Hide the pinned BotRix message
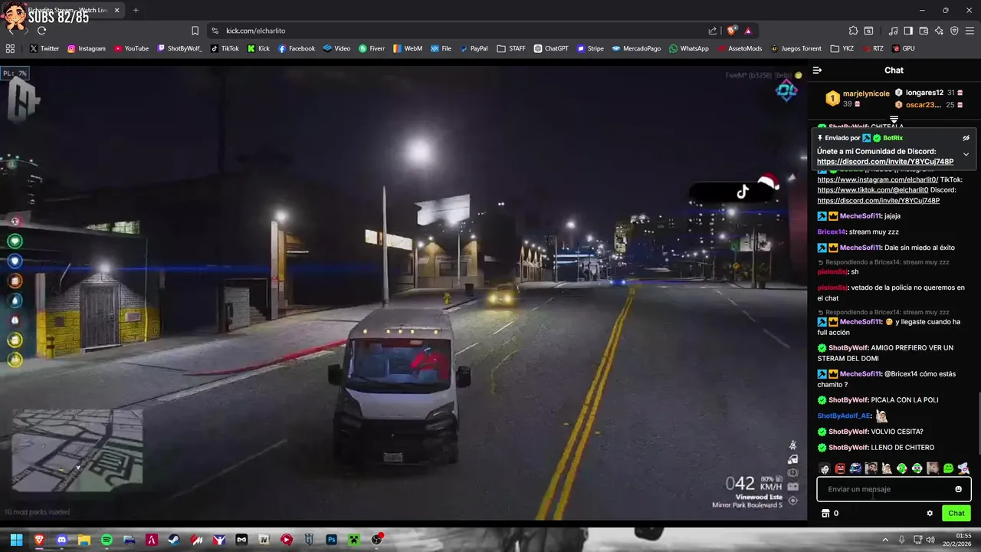 coord(966,138)
